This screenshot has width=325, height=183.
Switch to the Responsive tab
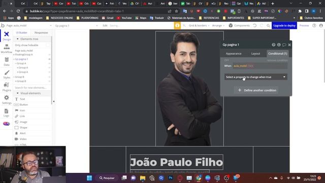(x=41, y=33)
